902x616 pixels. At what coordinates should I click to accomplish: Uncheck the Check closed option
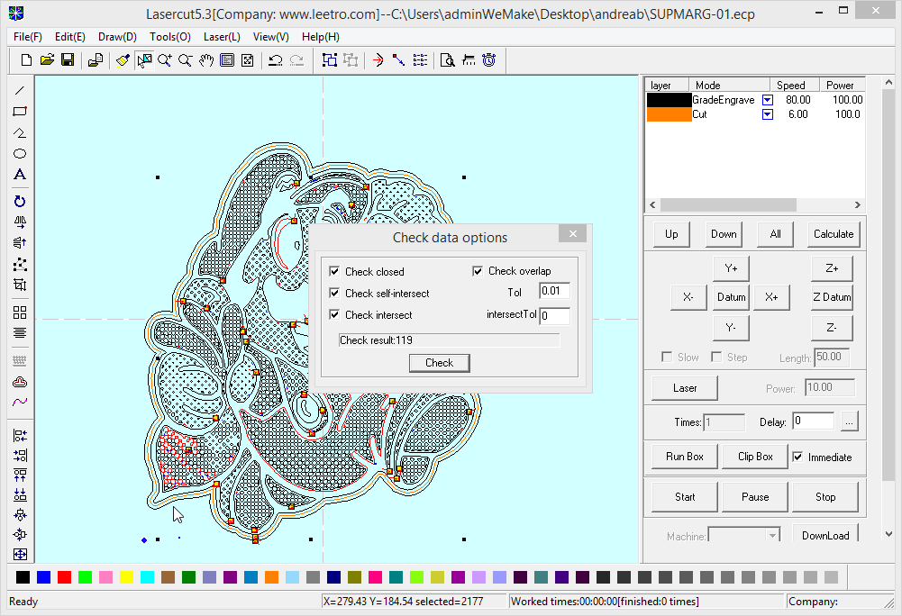(334, 271)
